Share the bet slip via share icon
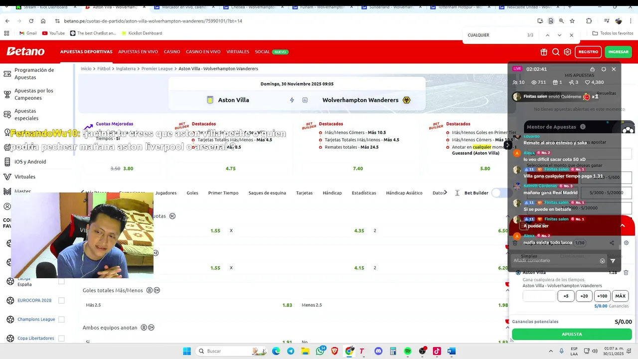This screenshot has width=638, height=359. (x=612, y=243)
